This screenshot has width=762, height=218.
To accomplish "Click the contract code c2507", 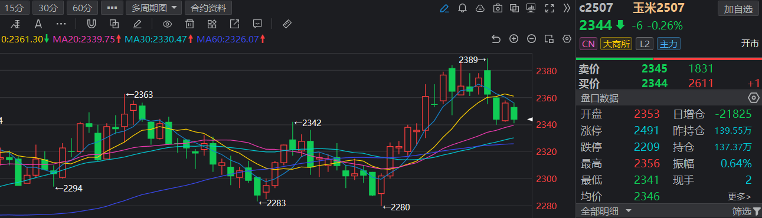I will tap(596, 8).
